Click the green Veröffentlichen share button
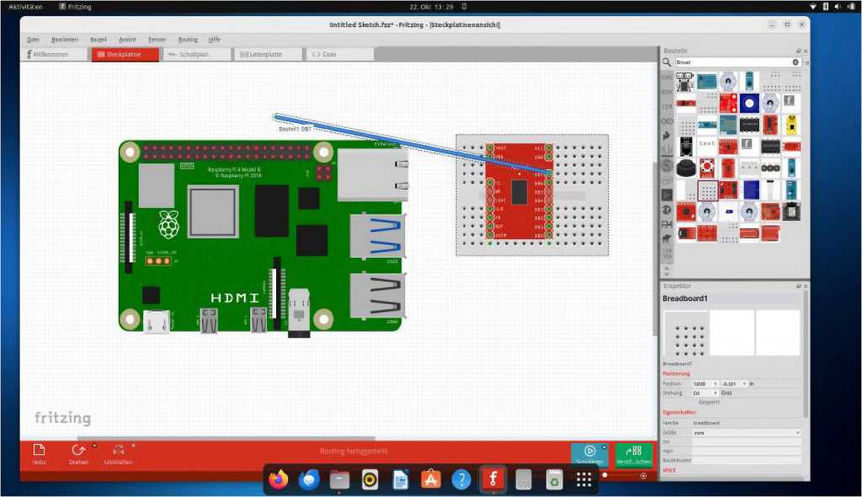This screenshot has width=862, height=497. (634, 455)
